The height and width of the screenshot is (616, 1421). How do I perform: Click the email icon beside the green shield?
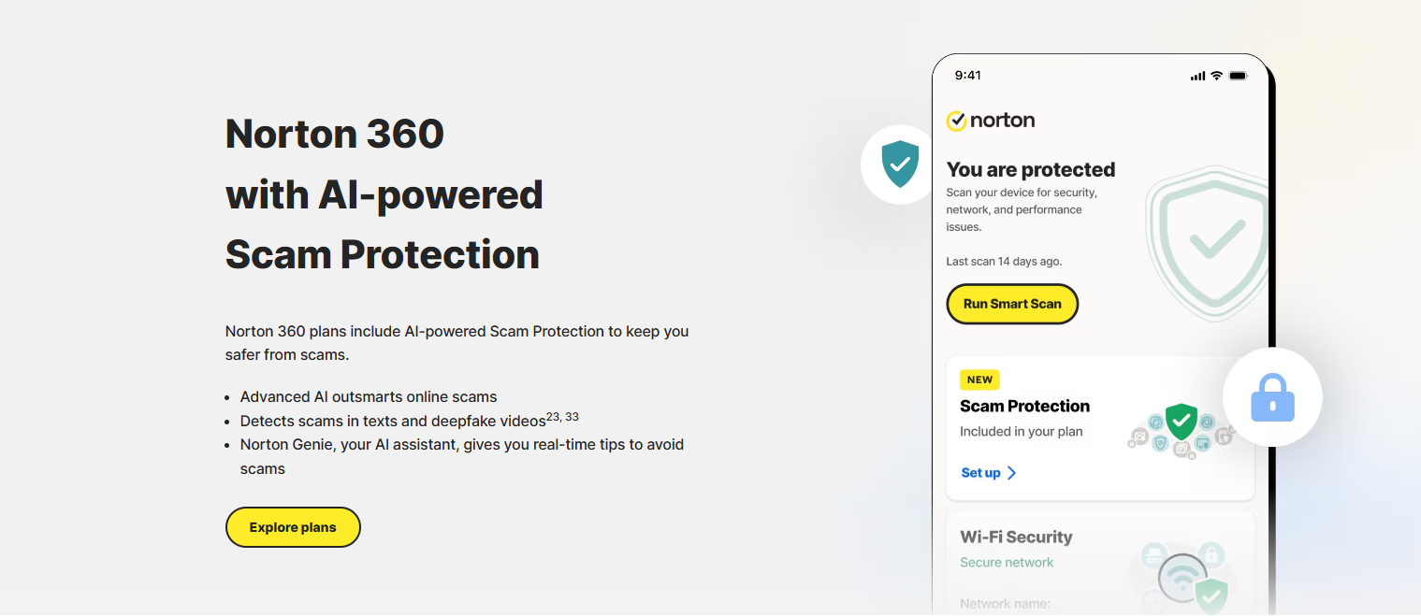(1139, 435)
